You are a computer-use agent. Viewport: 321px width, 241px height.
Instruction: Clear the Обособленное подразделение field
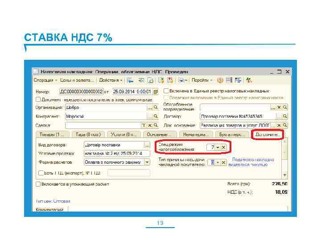tap(279, 107)
